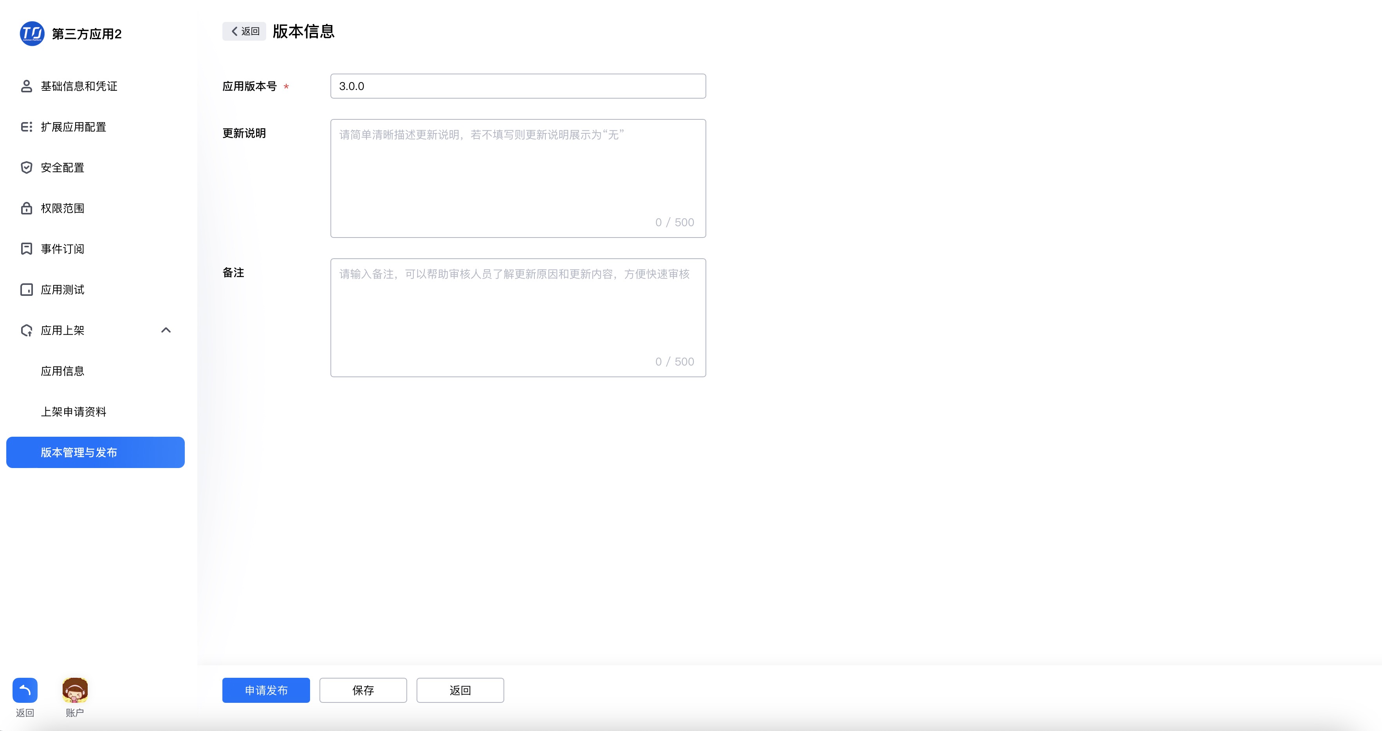
Task: Click the blue return arrow icon at bottom left
Action: (25, 690)
